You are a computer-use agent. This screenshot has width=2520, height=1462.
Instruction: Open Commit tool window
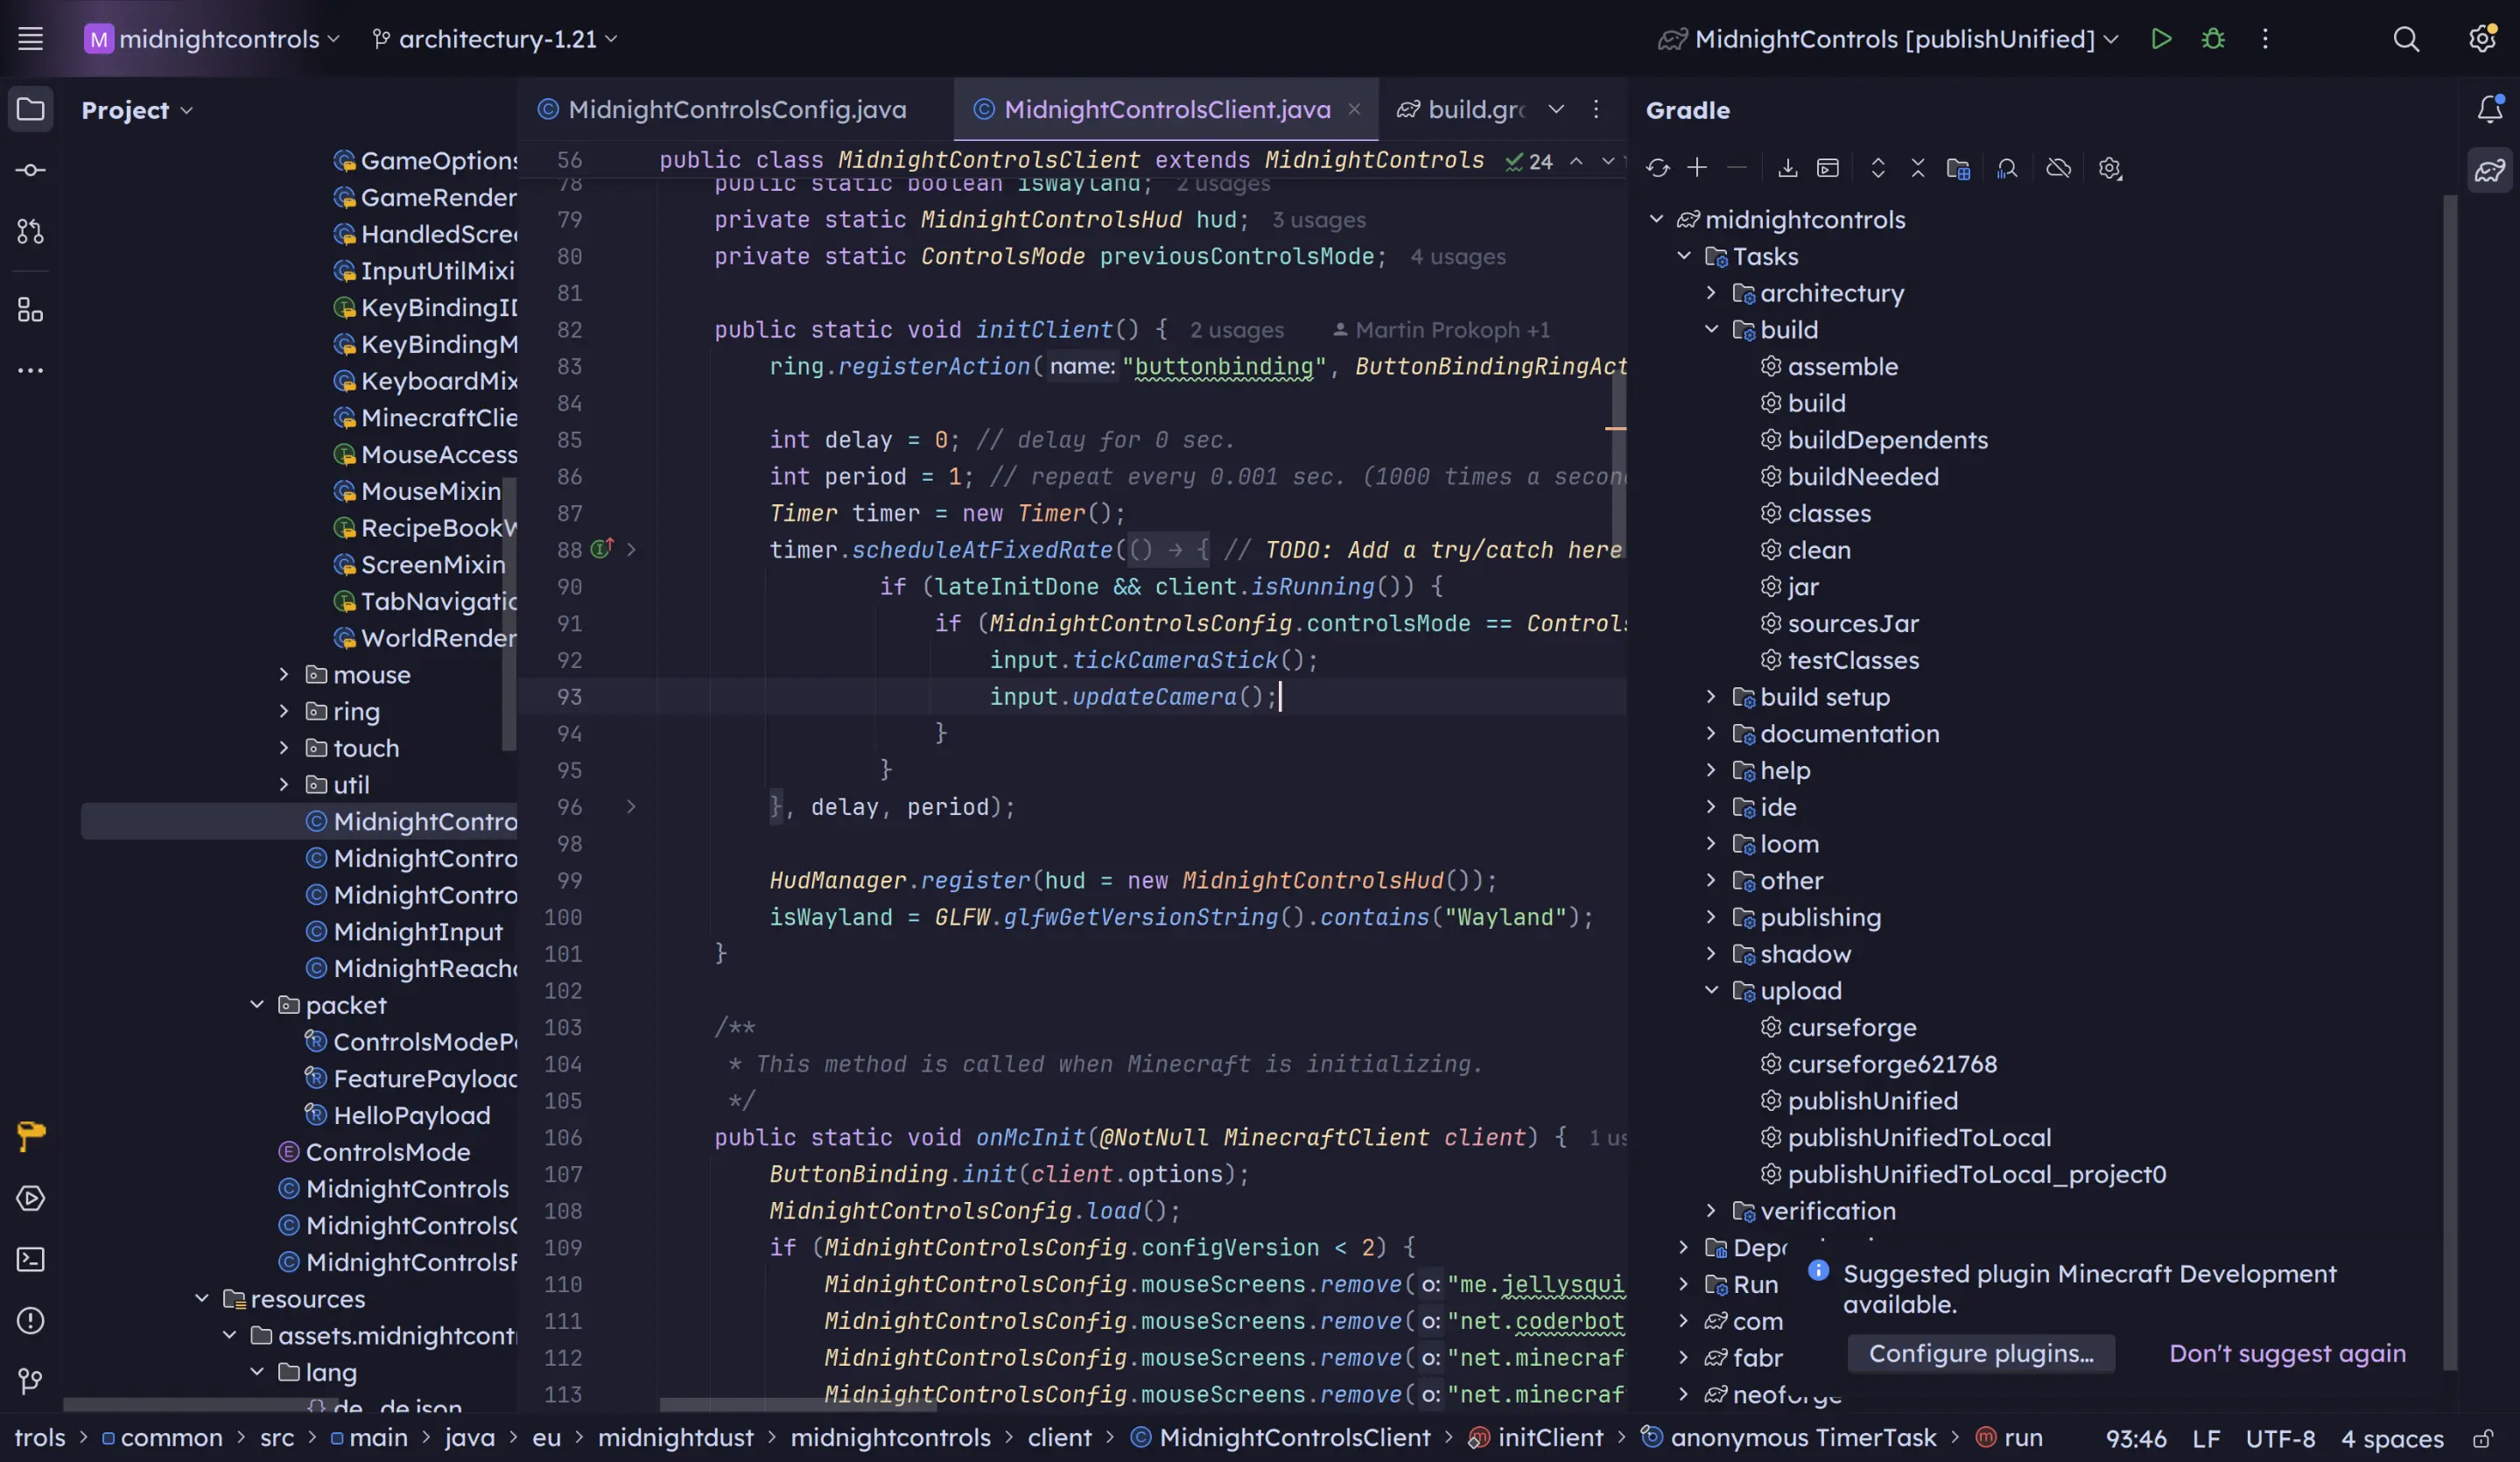click(x=30, y=170)
